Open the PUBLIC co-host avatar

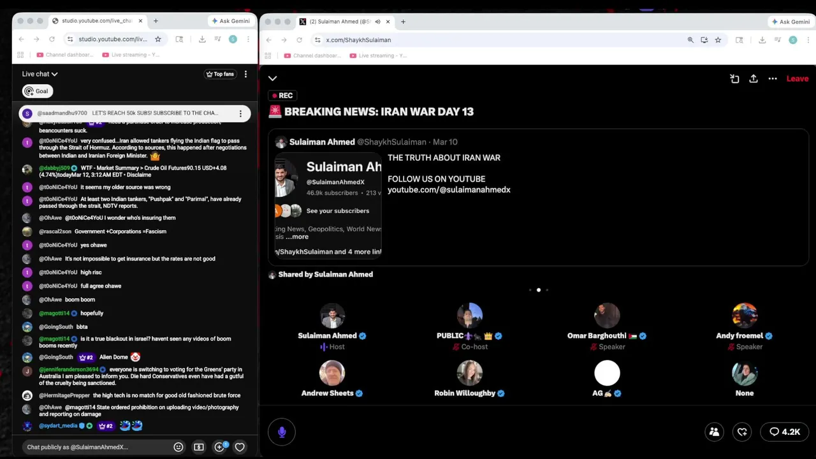[x=470, y=316]
